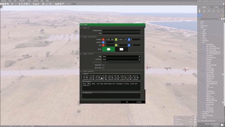Image resolution: width=225 pixels, height=127 pixels.
Task: Collapse the Trigger: Expression section
Action: coord(81,71)
